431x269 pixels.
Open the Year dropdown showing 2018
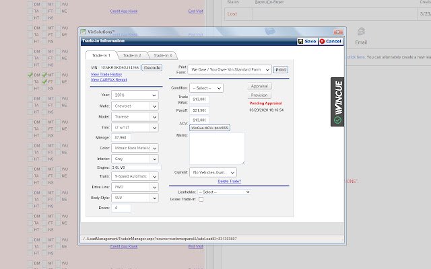[x=135, y=95]
